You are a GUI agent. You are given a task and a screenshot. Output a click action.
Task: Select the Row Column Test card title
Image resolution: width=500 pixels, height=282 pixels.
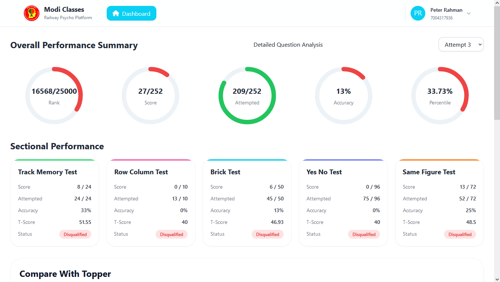point(141,172)
